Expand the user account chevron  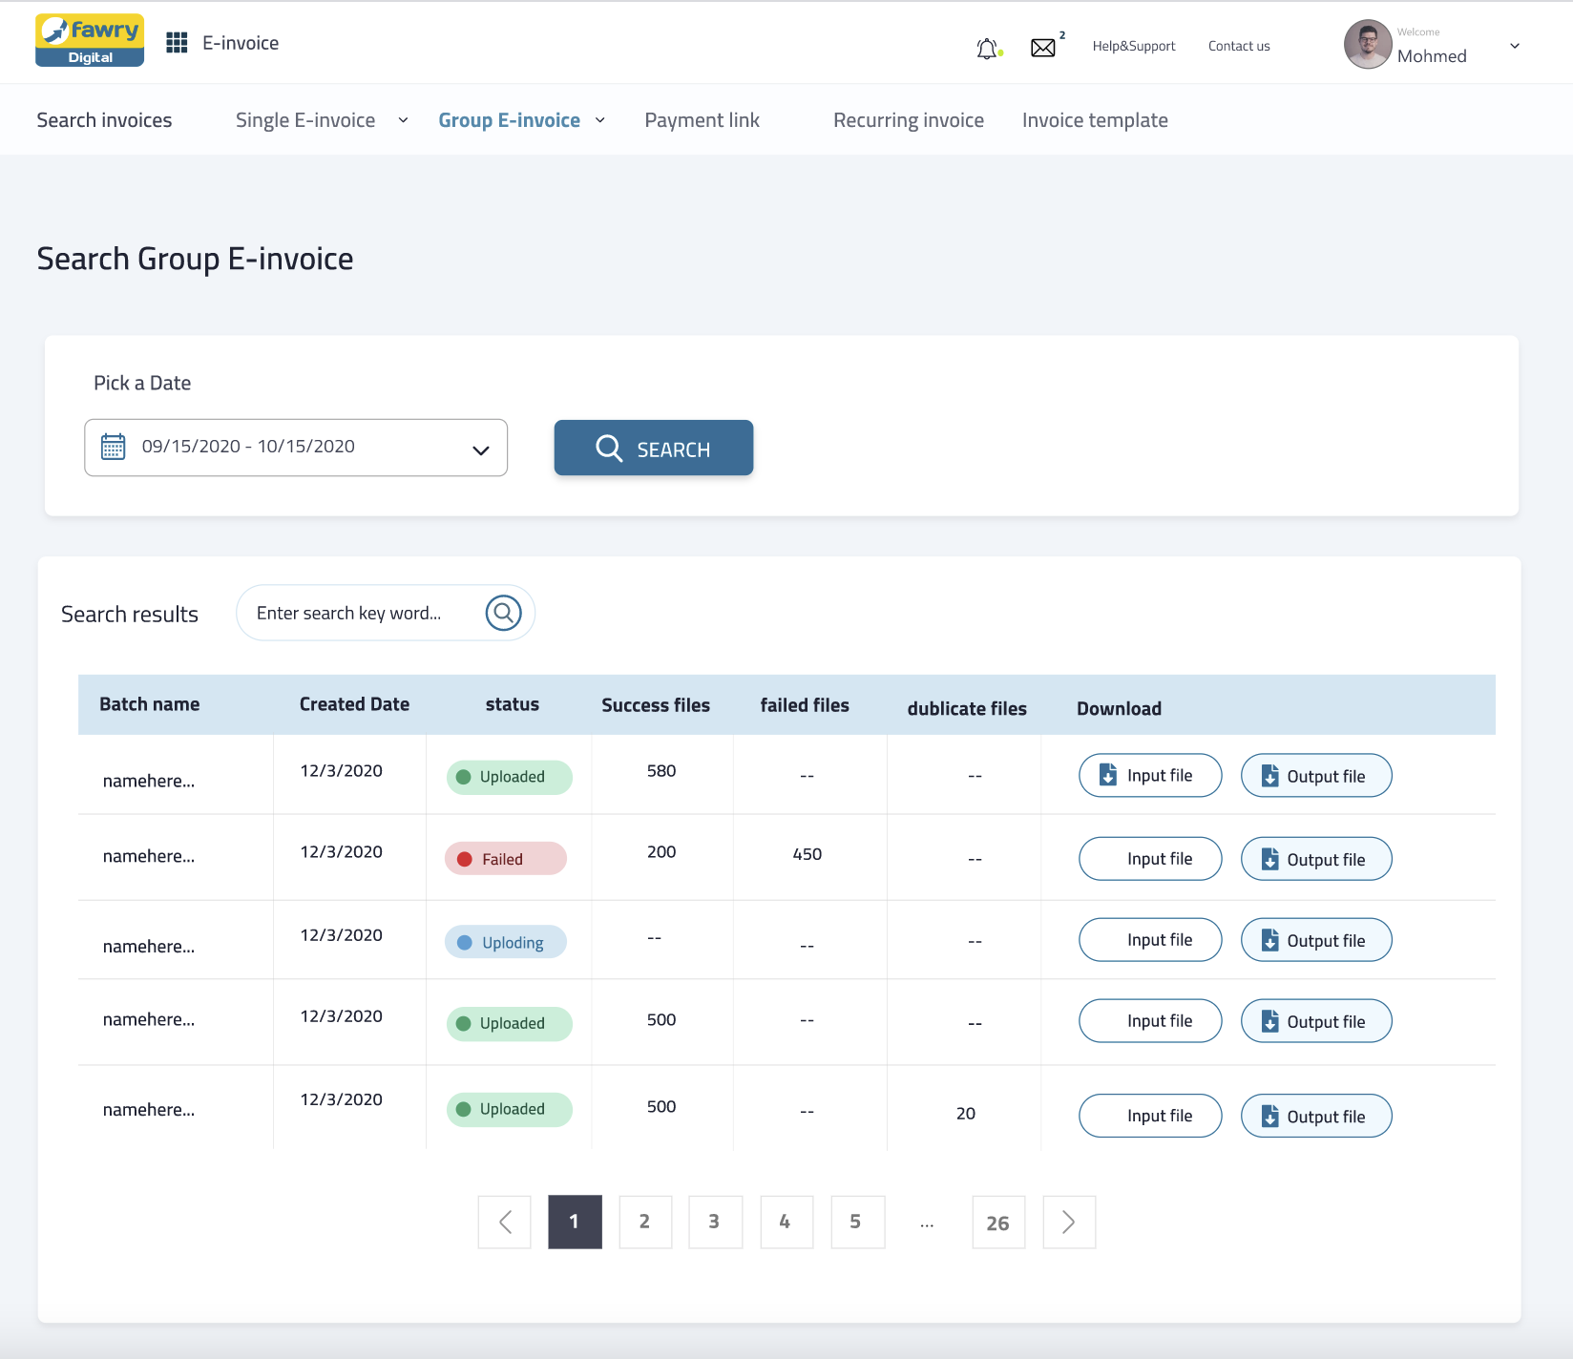coord(1515,46)
